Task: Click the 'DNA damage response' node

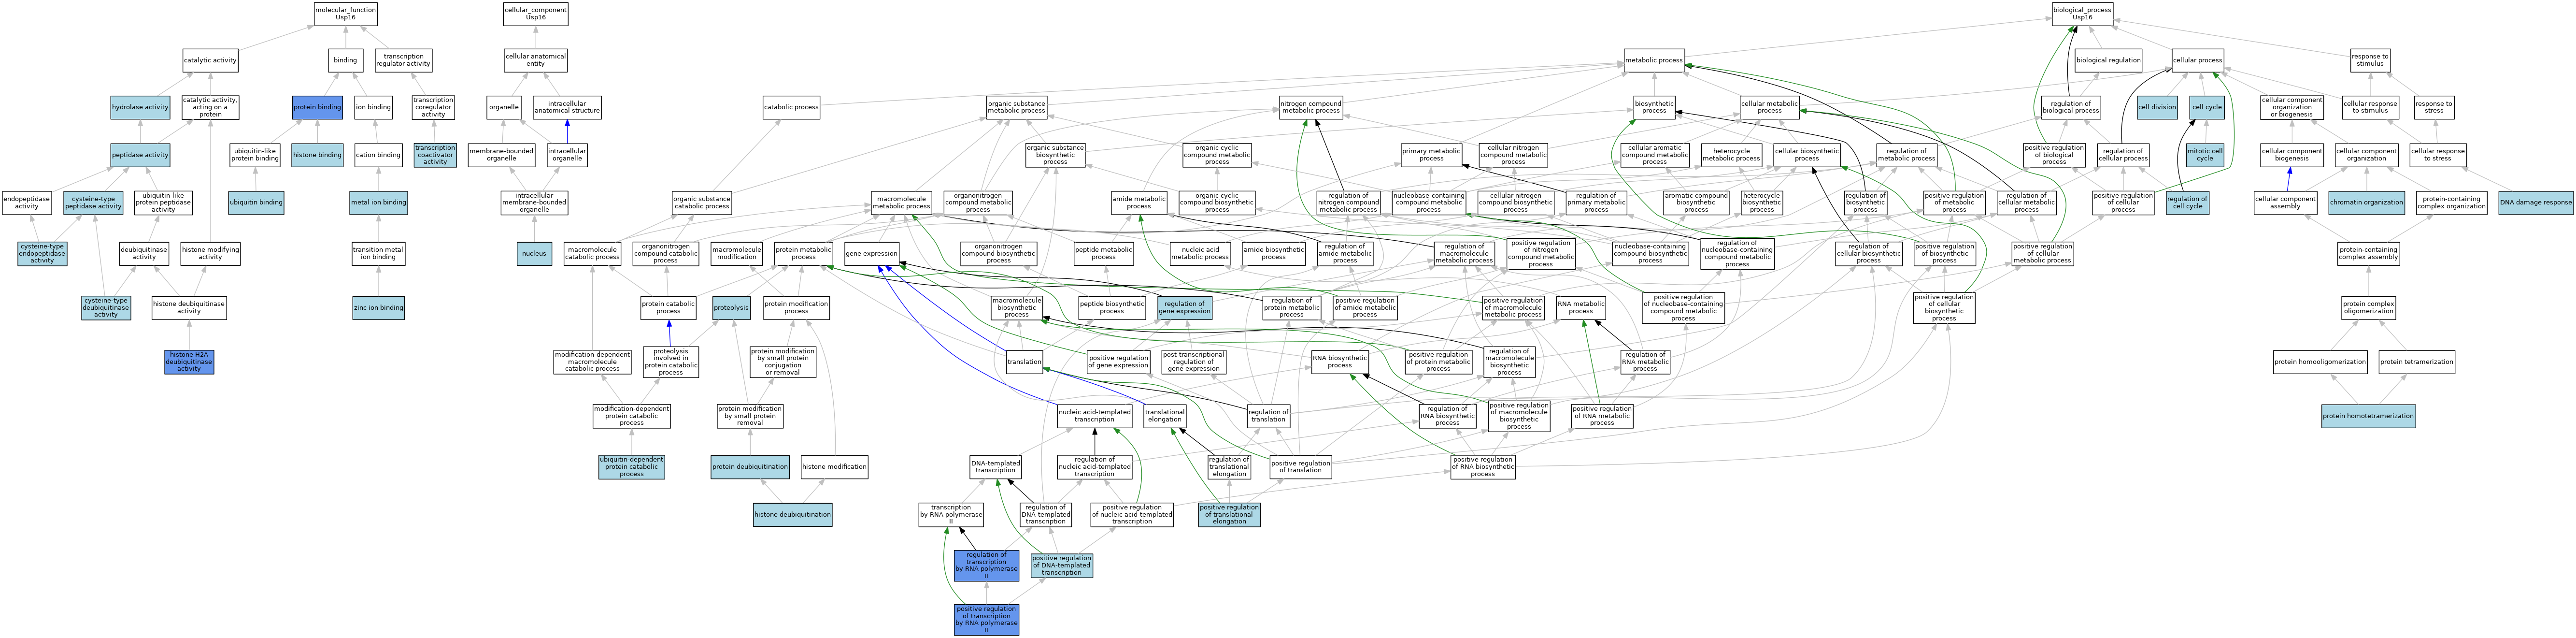Action: 2536,202
